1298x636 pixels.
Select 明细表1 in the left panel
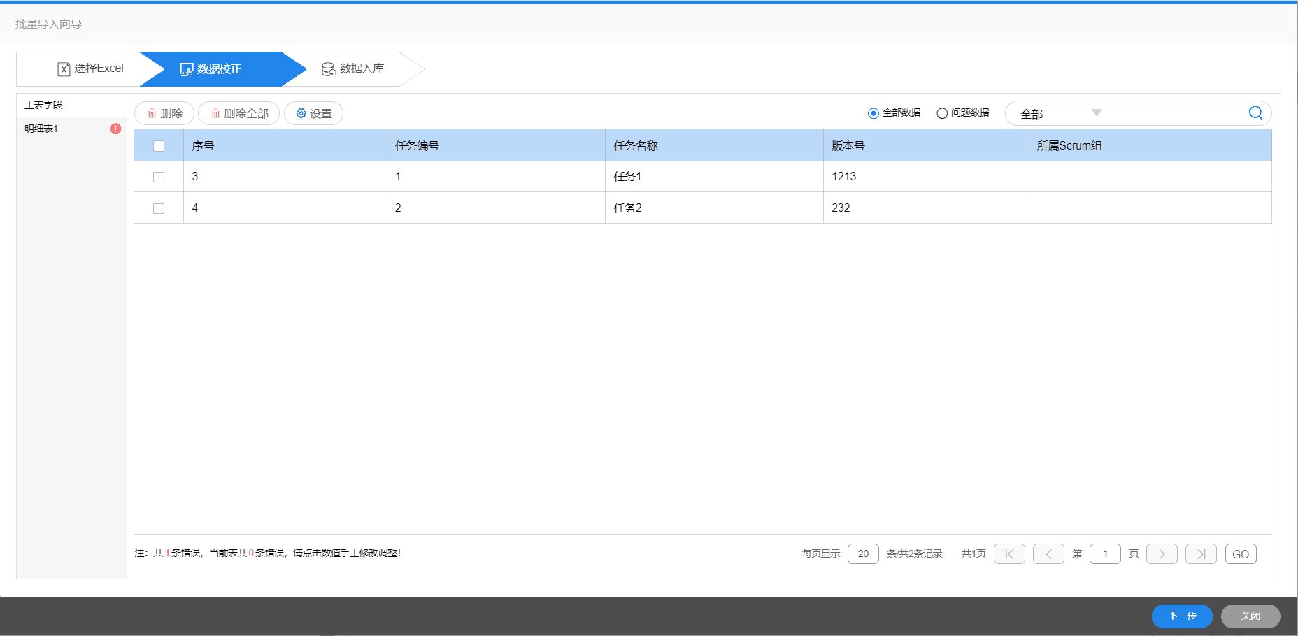point(71,129)
